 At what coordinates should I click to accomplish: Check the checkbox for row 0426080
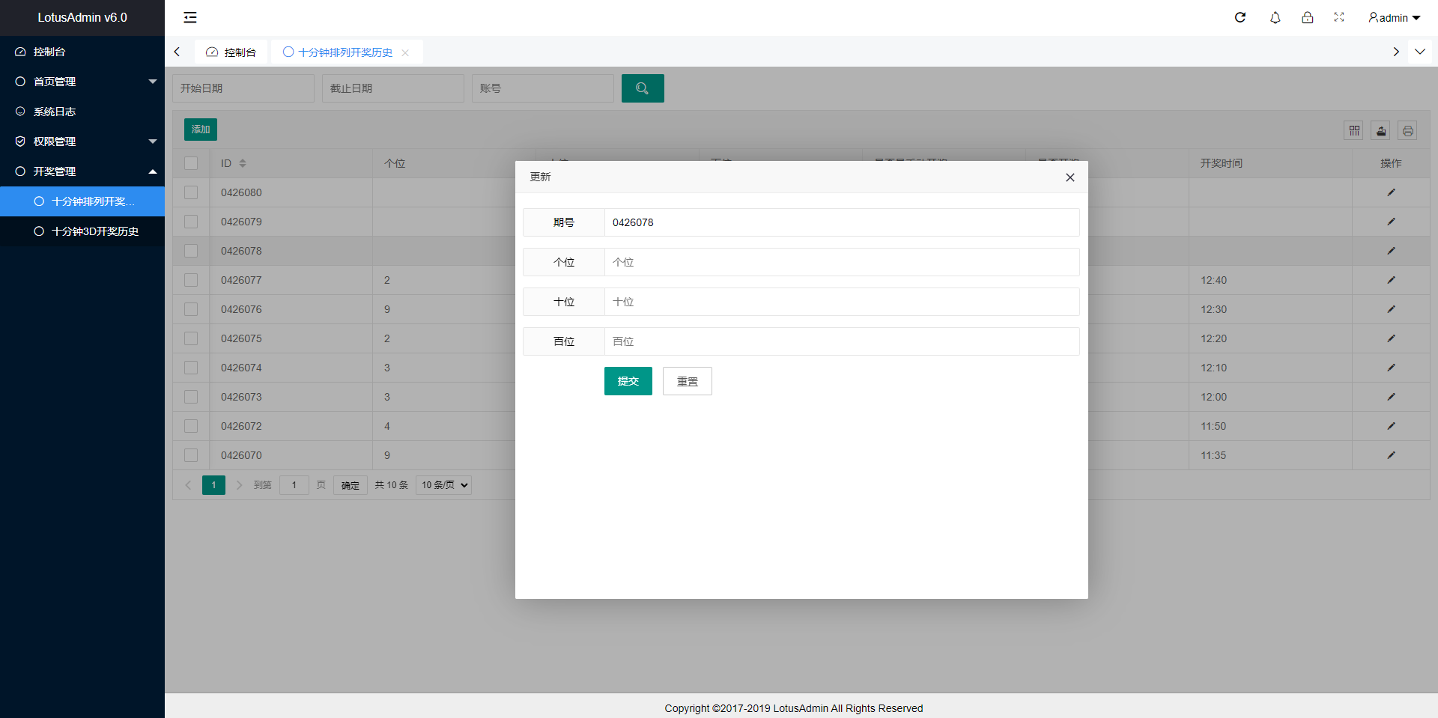[x=191, y=192]
